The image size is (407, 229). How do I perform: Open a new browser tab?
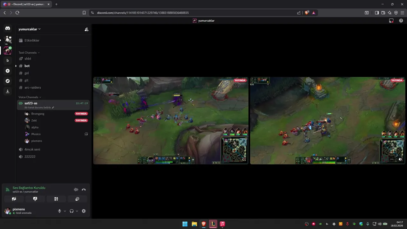pos(56,4)
